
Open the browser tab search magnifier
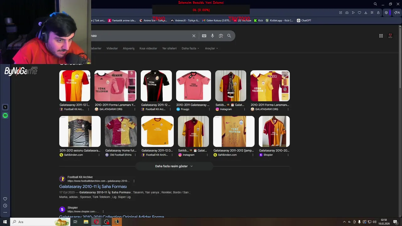375,4
